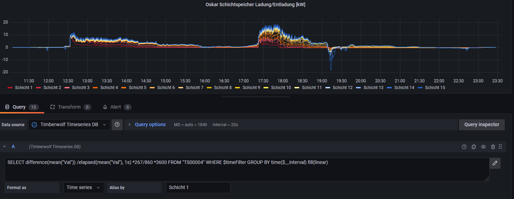Delete query A using the trash icon
The width and height of the screenshot is (514, 199).
click(493, 147)
